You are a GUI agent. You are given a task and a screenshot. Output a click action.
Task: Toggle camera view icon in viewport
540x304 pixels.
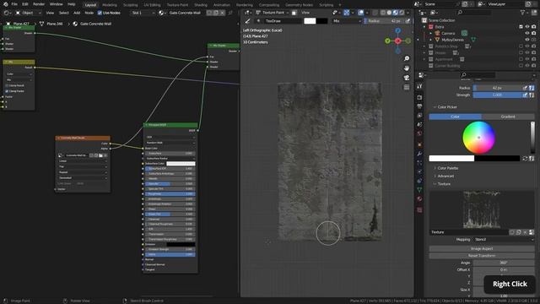pos(407,78)
